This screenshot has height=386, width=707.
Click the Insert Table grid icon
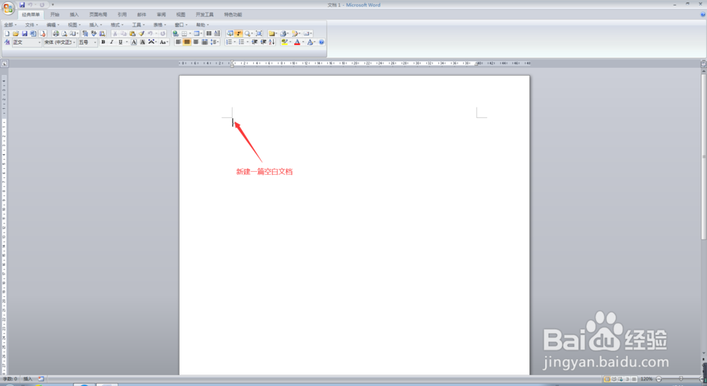pos(184,33)
